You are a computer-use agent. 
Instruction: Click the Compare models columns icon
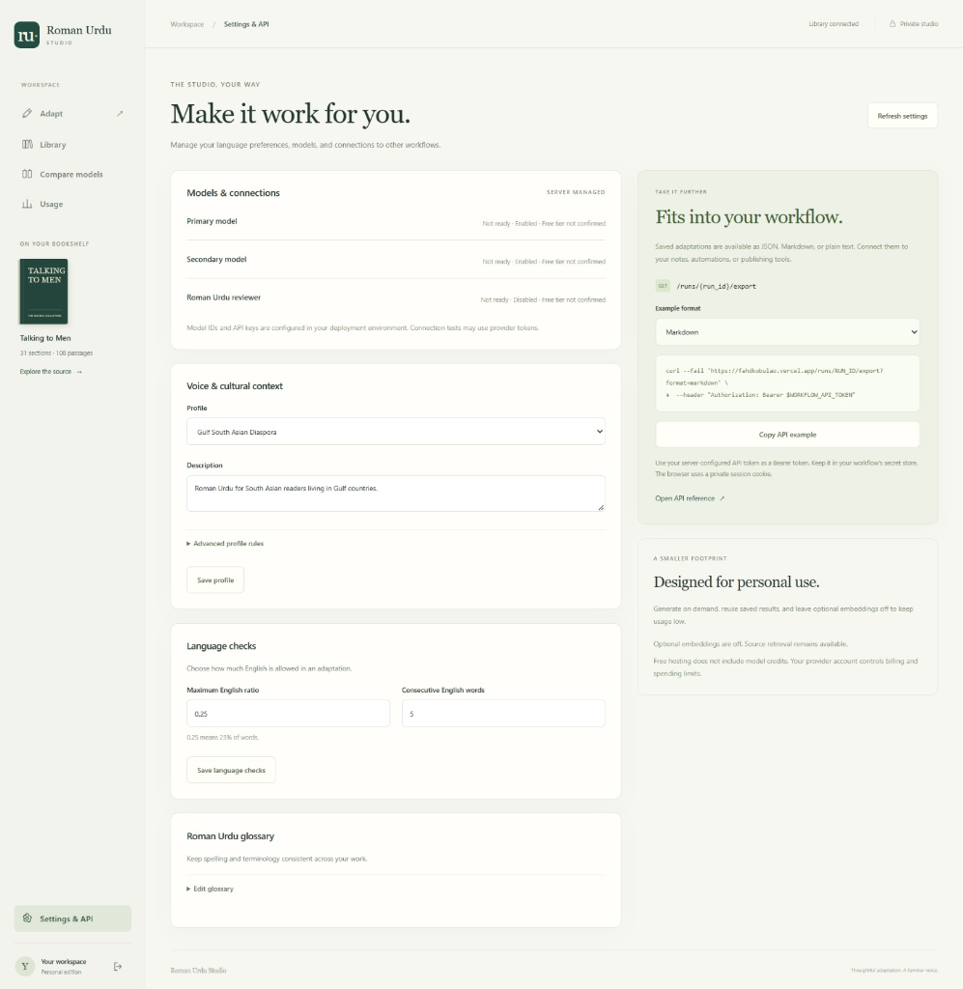pos(27,174)
